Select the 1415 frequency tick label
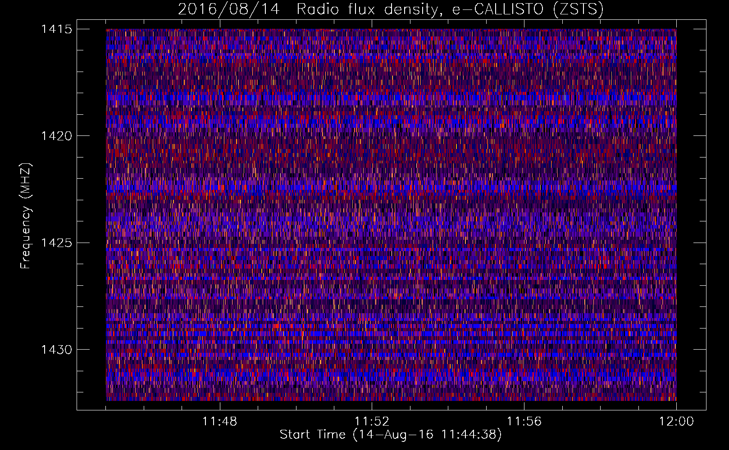 pyautogui.click(x=57, y=29)
